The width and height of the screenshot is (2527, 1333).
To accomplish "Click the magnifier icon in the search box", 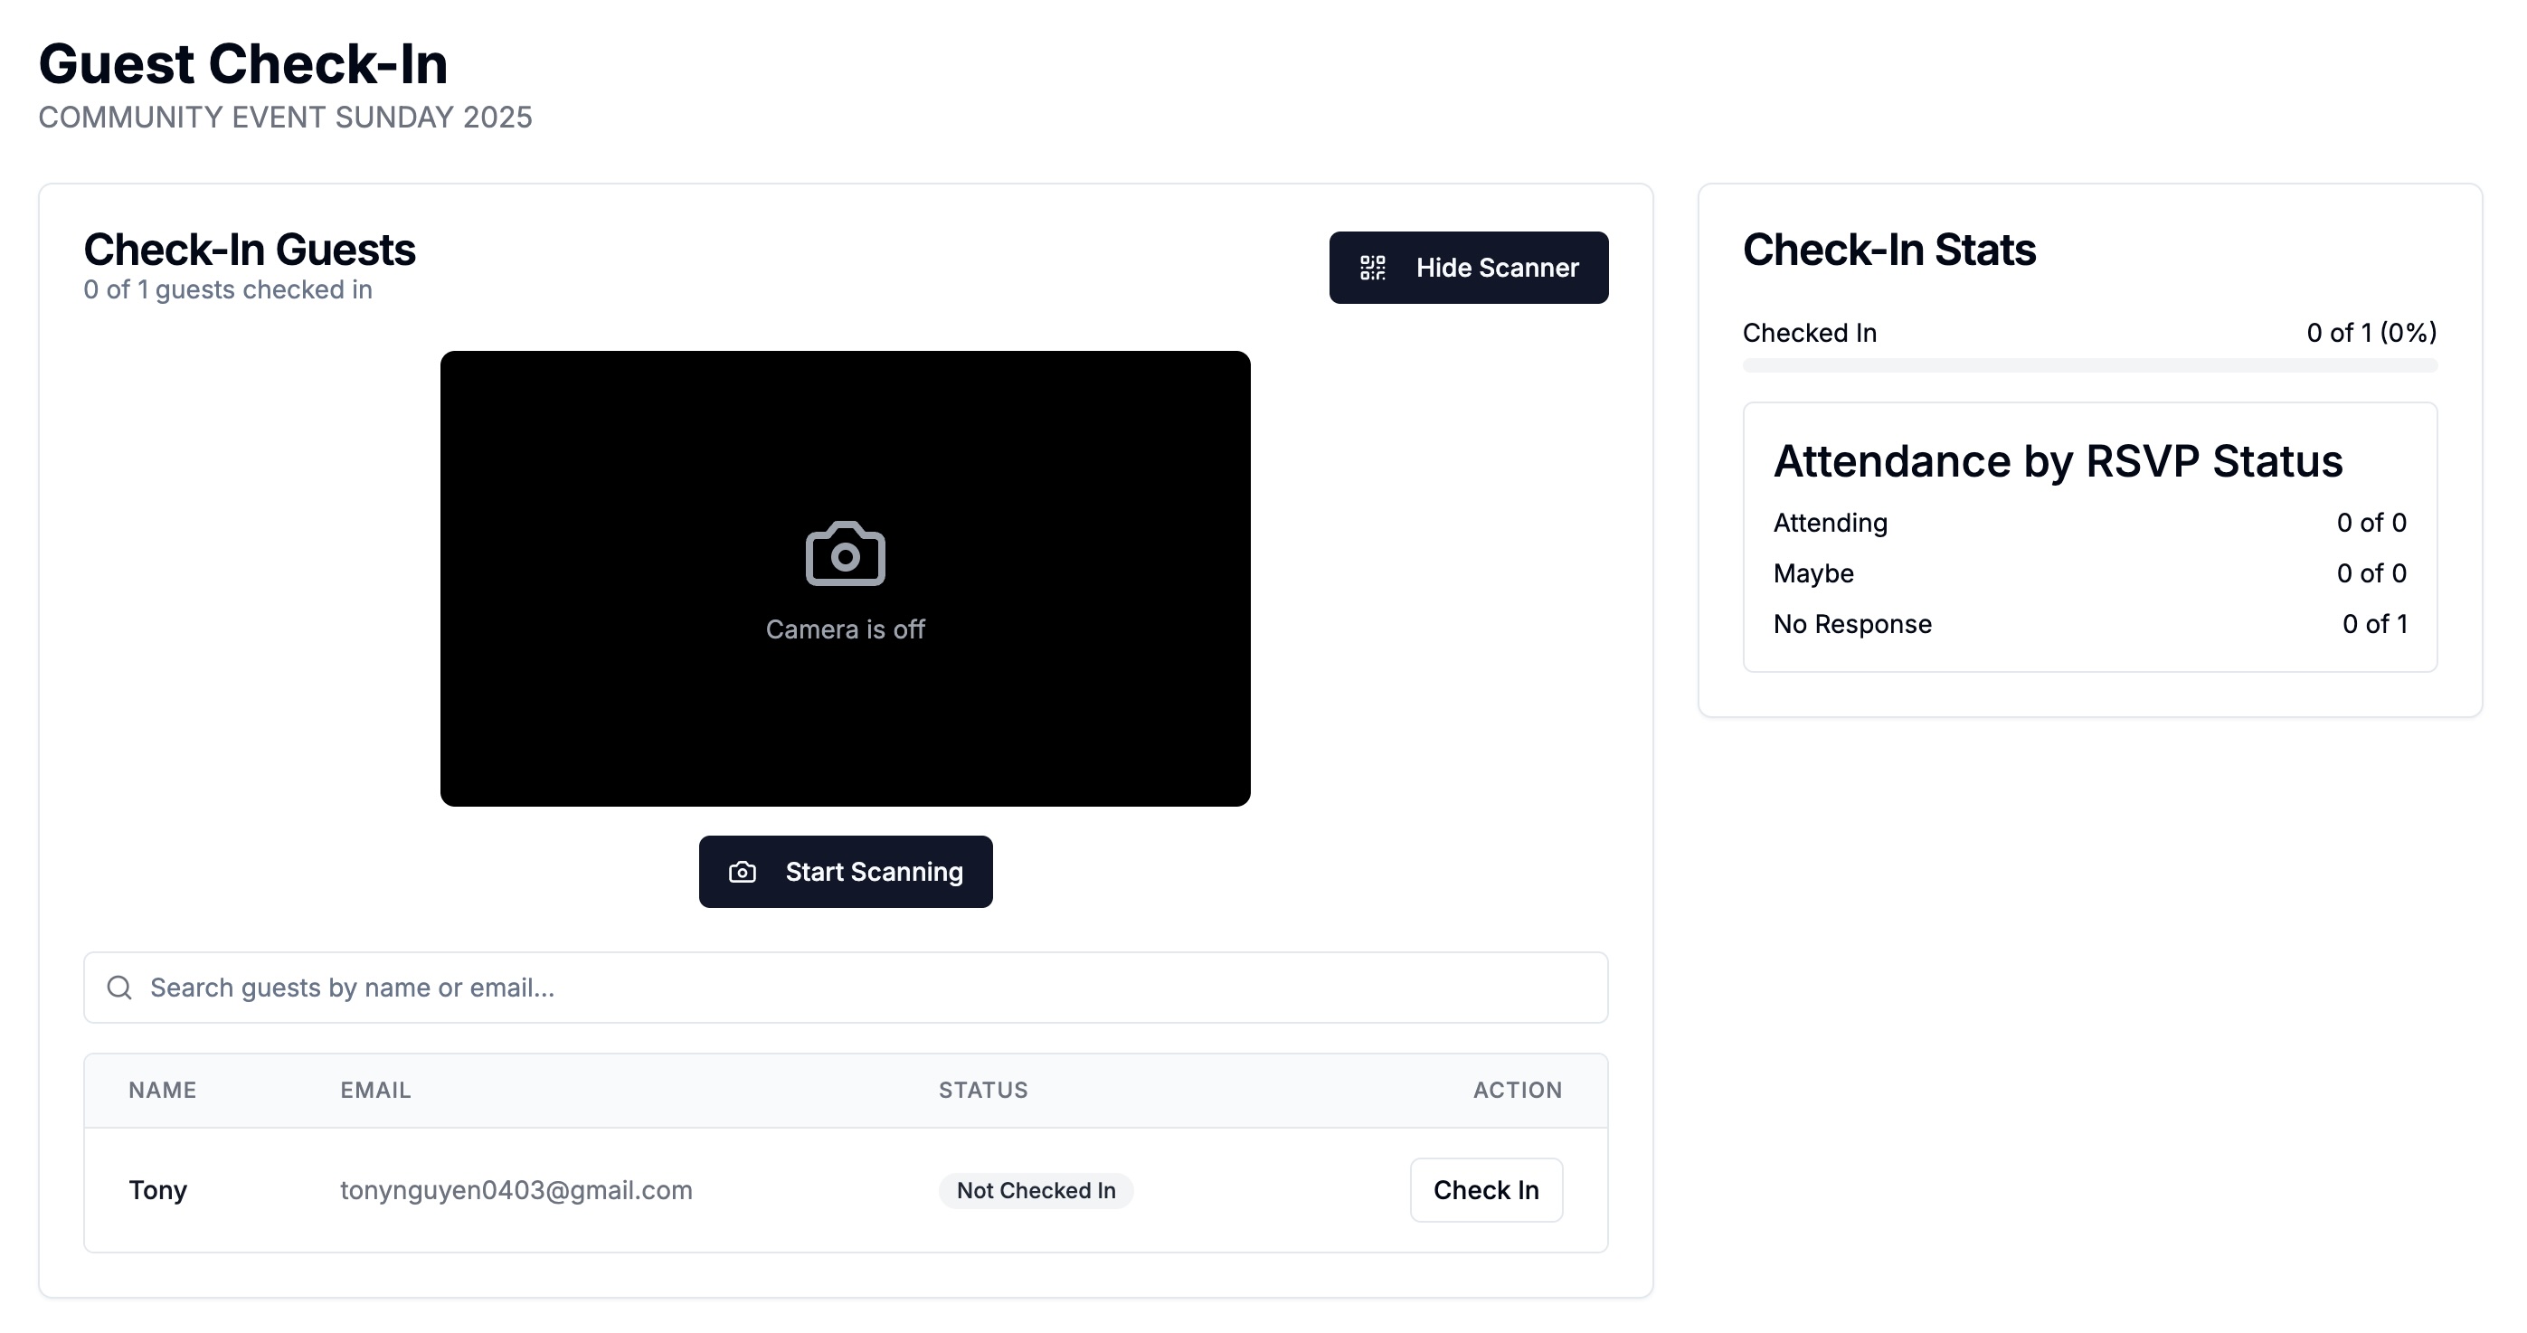I will [119, 988].
